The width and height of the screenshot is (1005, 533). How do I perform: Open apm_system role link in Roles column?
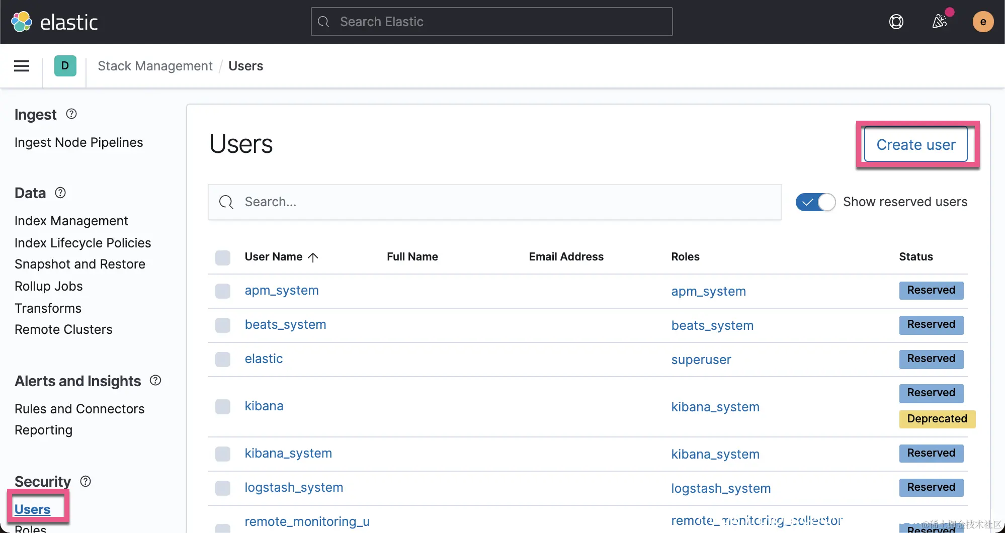pos(709,291)
